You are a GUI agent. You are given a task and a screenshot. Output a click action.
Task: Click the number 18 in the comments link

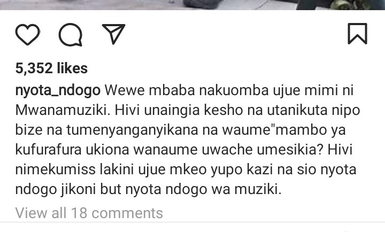[x=79, y=213]
